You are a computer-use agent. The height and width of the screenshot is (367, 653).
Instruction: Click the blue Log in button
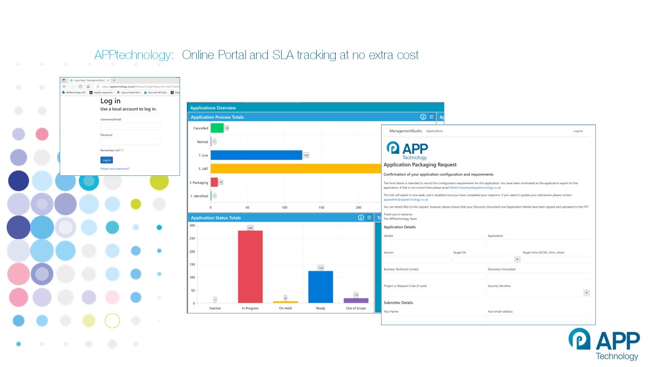tap(107, 160)
